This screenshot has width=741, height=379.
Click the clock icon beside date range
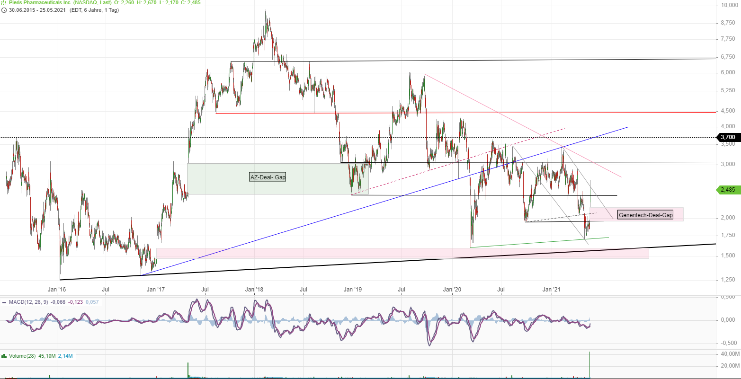pyautogui.click(x=3, y=10)
